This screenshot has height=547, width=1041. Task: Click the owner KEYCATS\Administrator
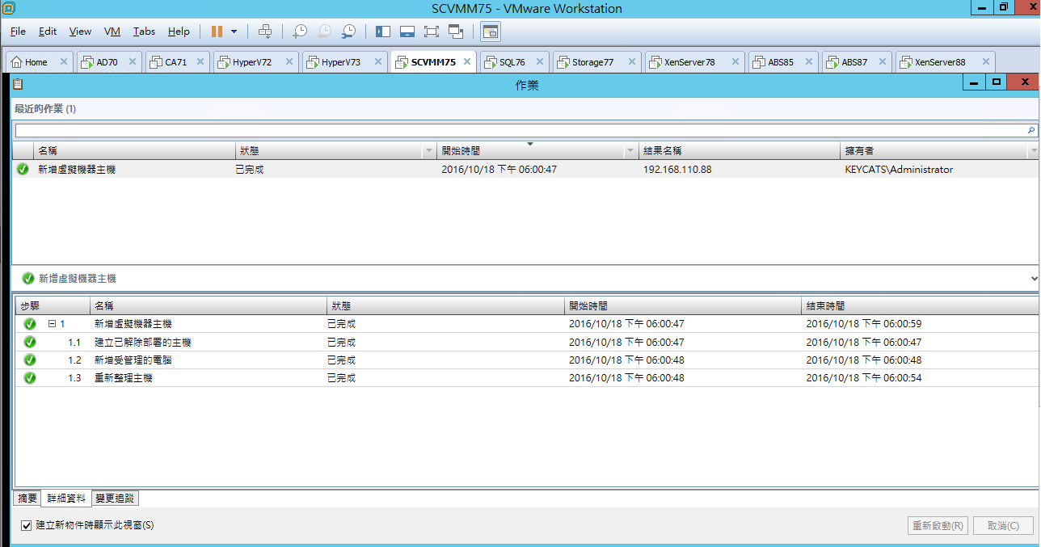pyautogui.click(x=899, y=170)
